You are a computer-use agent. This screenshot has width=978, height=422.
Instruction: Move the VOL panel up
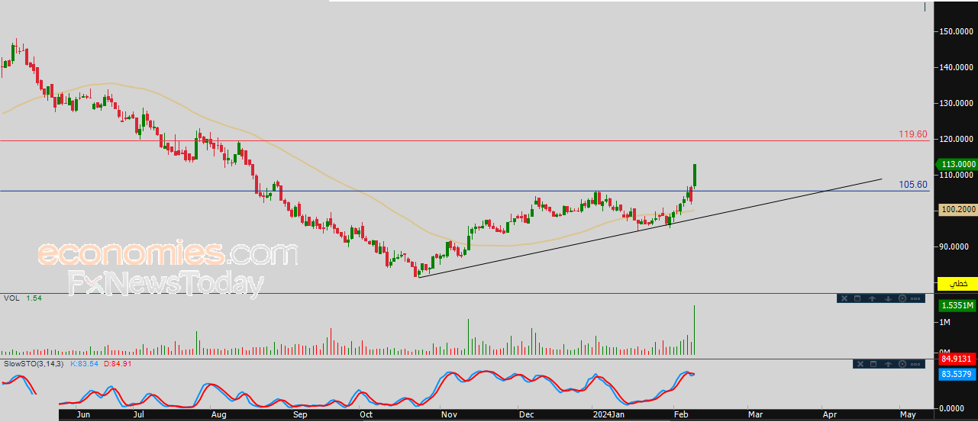pyautogui.click(x=872, y=298)
